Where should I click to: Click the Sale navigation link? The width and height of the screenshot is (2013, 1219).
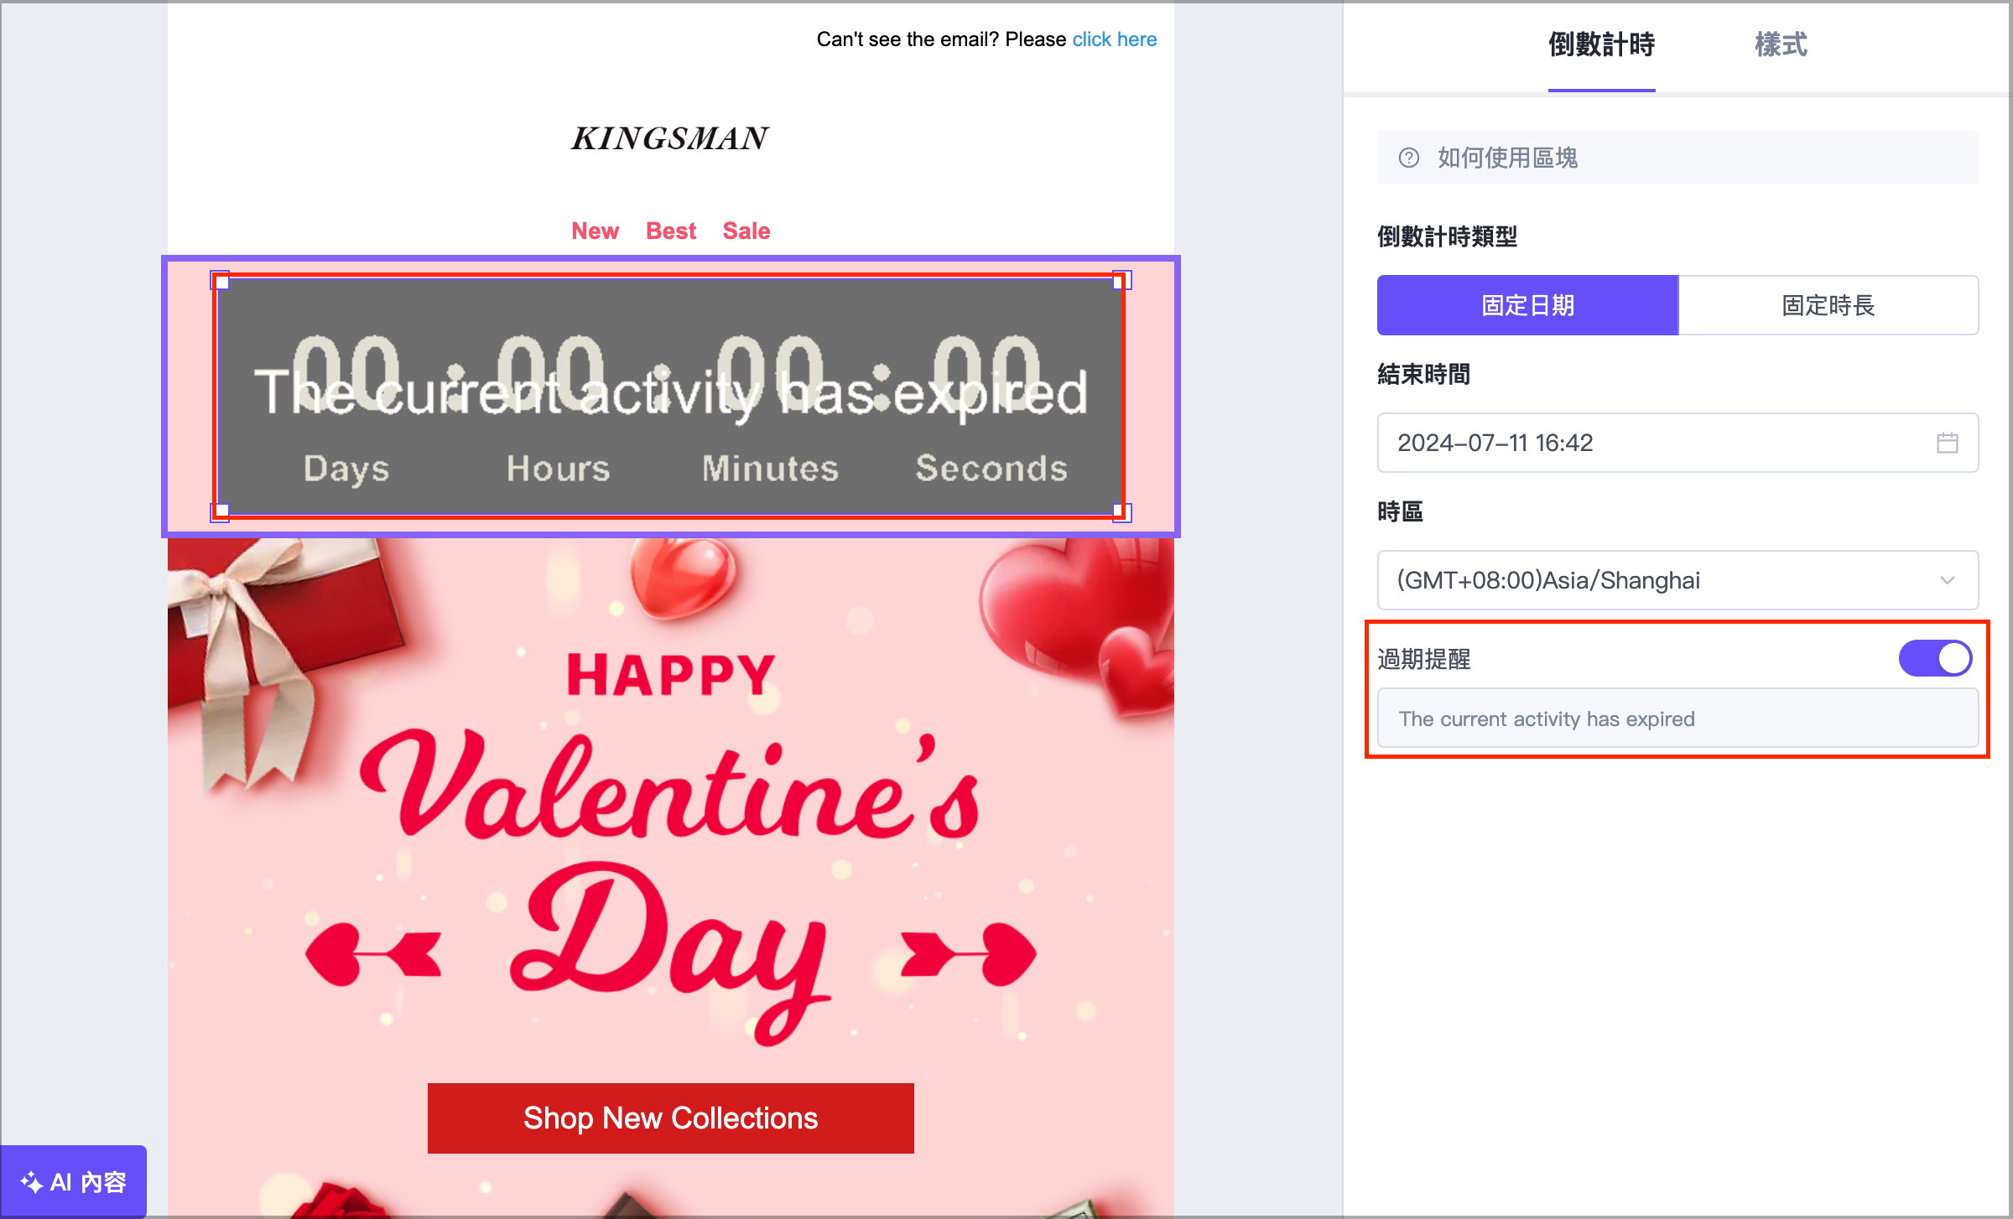[746, 231]
